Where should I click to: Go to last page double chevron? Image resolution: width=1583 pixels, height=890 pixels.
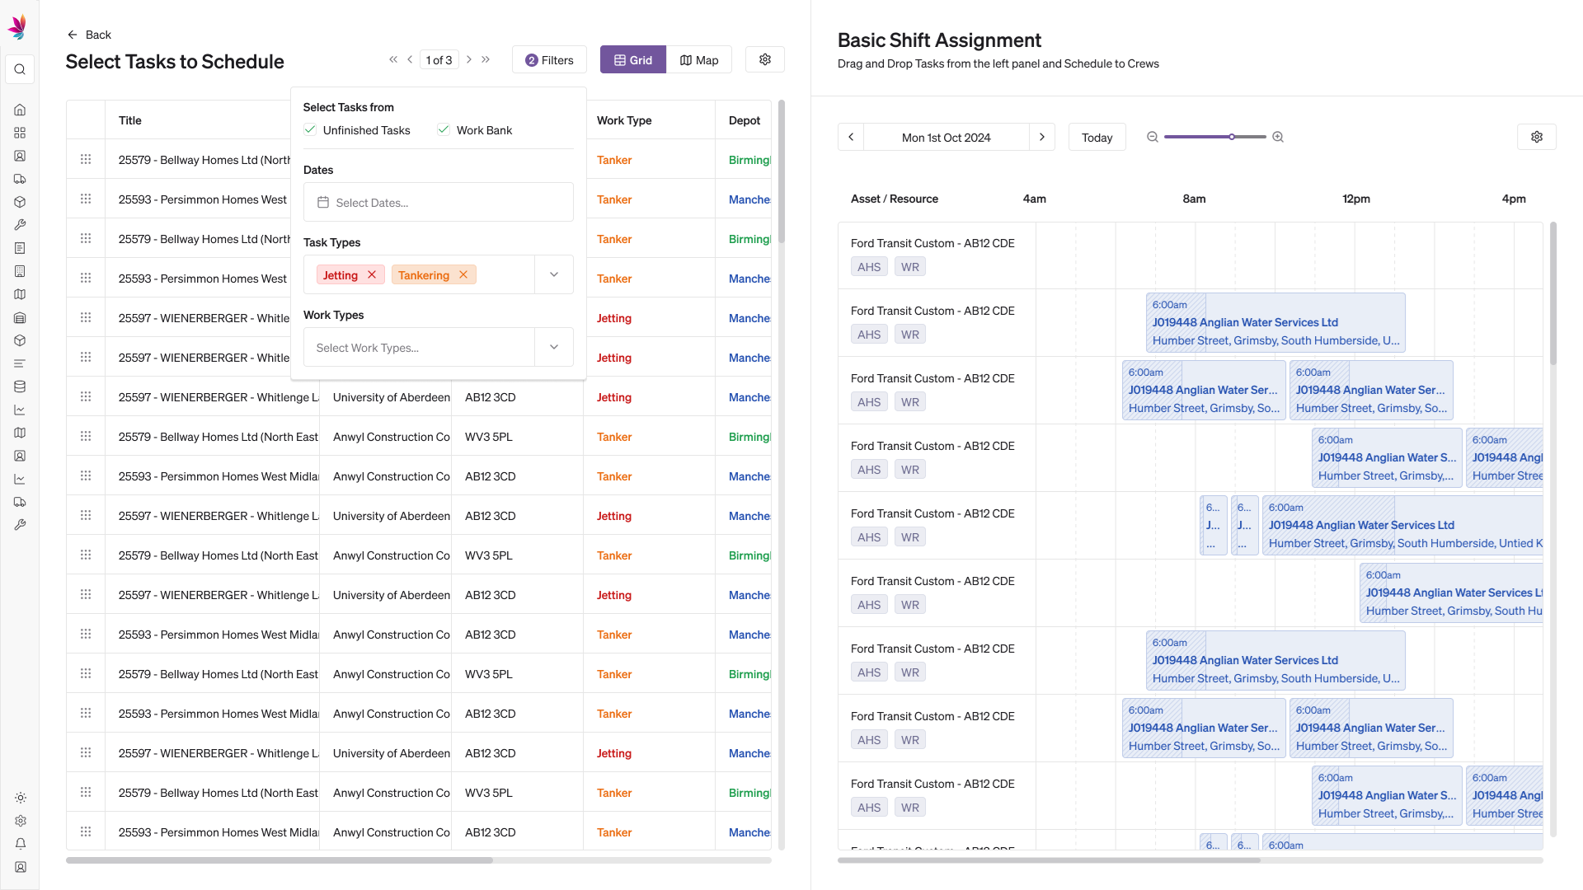pyautogui.click(x=486, y=59)
